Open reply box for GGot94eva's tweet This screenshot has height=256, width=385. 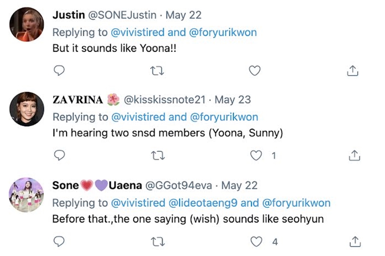(x=59, y=241)
